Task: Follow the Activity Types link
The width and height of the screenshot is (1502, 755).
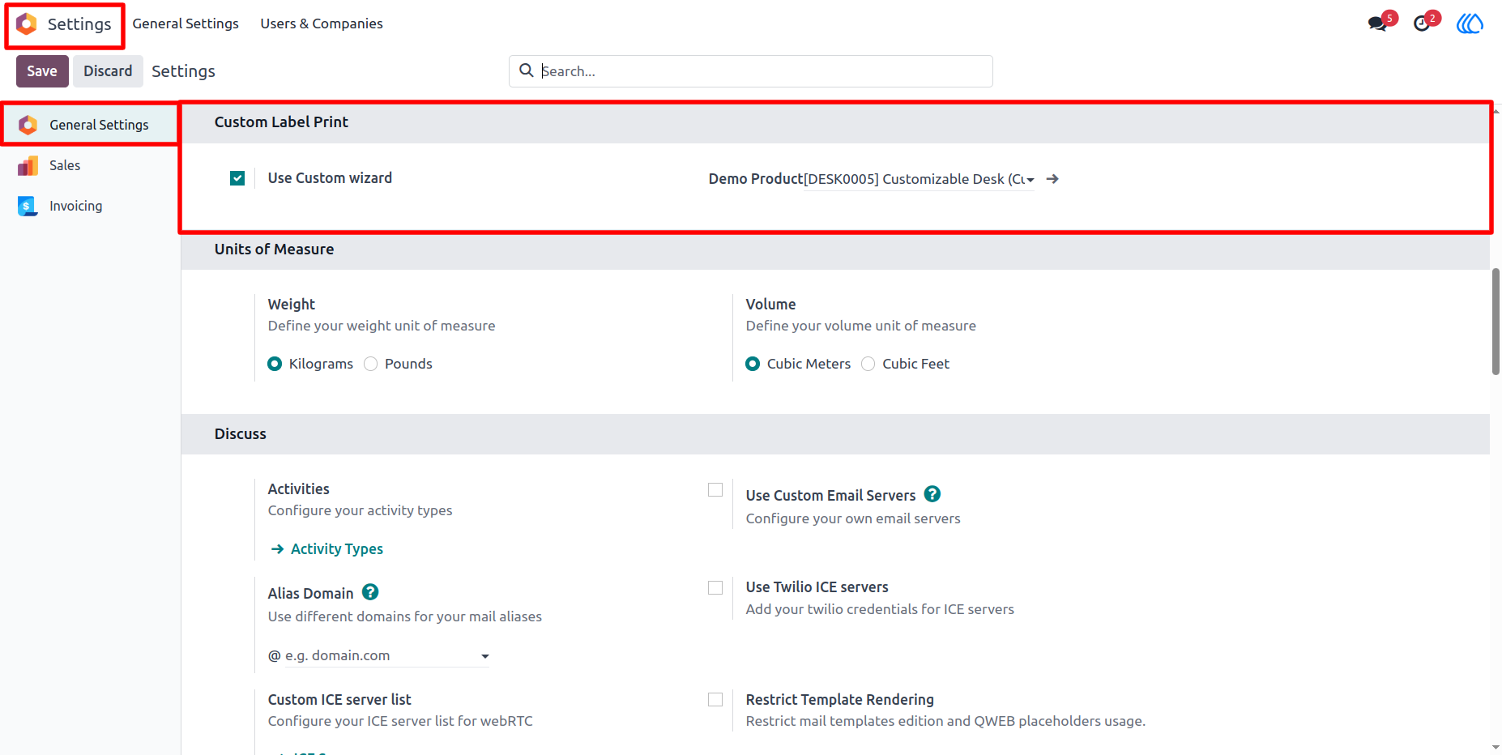Action: pos(337,548)
